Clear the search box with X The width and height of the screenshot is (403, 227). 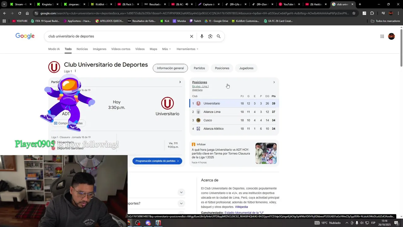(191, 36)
